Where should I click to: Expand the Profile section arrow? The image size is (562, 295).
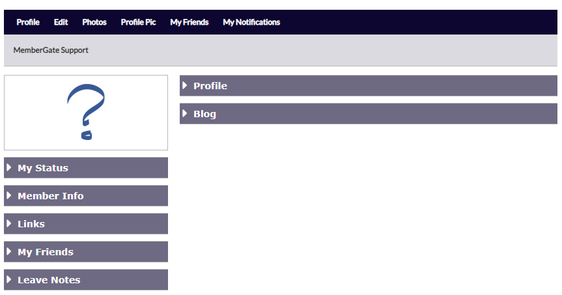184,85
